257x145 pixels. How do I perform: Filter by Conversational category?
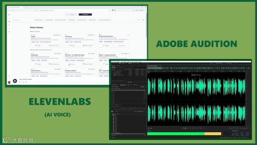(x=49, y=20)
